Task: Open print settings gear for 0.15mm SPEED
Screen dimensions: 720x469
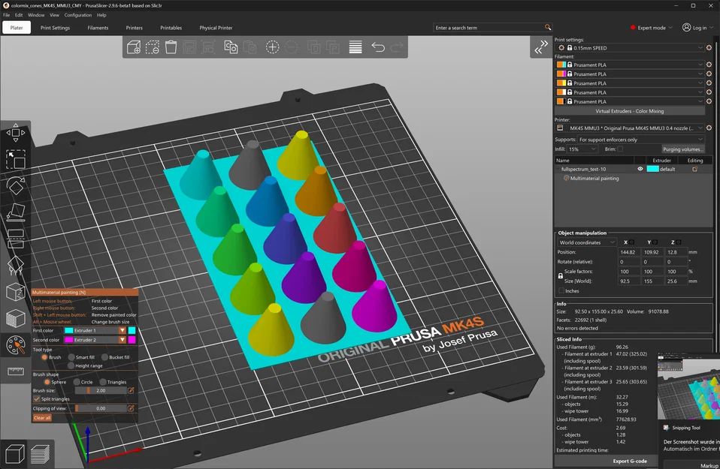Action: click(x=709, y=48)
